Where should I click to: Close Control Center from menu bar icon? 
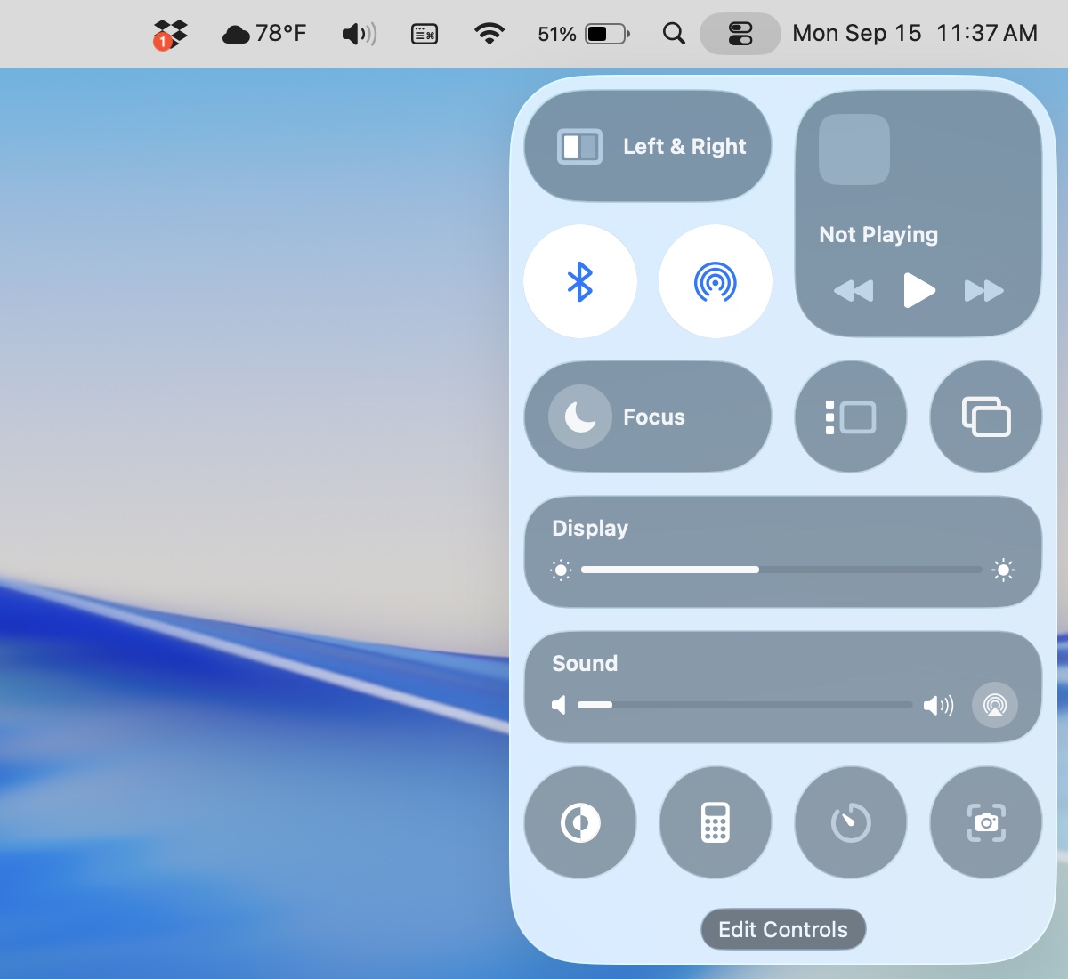pos(740,34)
